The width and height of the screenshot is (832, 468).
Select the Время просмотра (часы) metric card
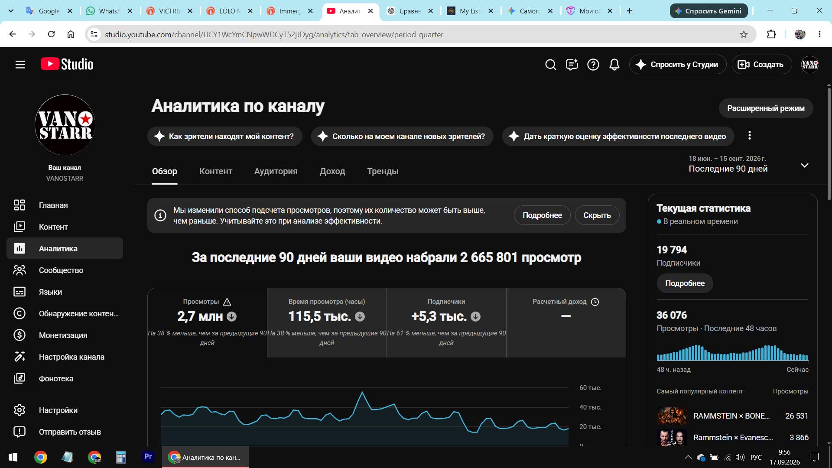point(327,323)
